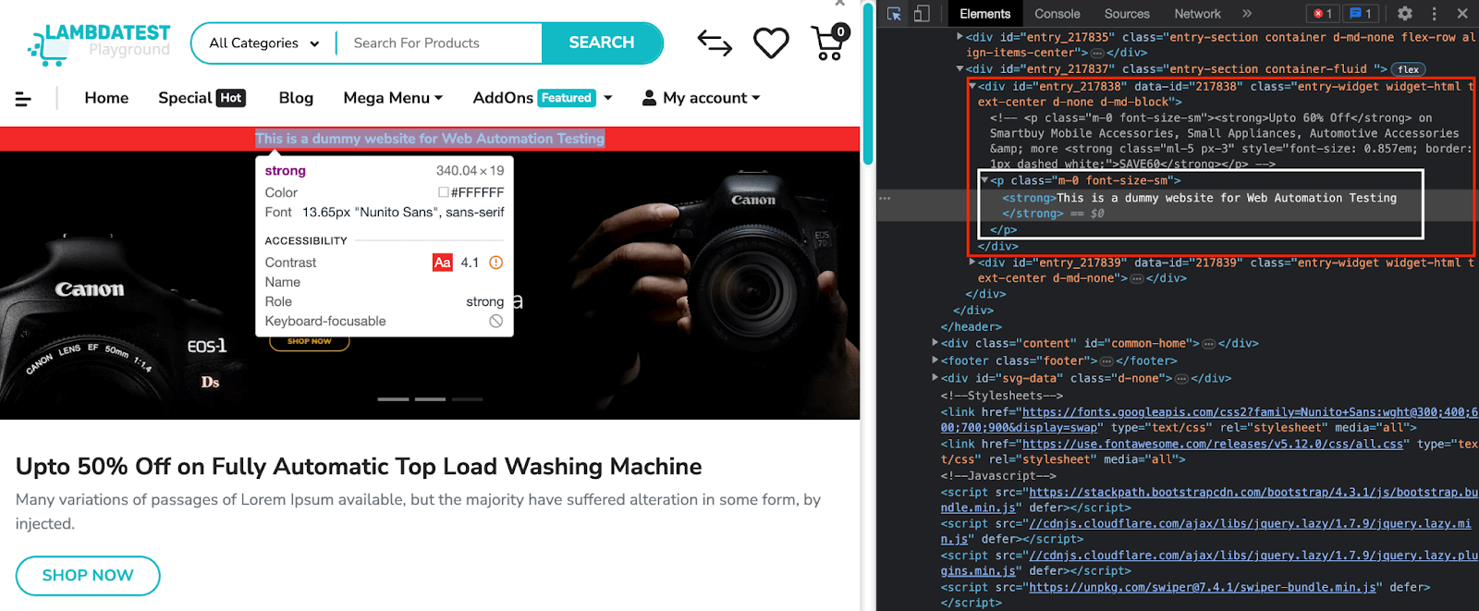This screenshot has width=1479, height=611.
Task: Select the third carousel slide indicator
Action: pyautogui.click(x=468, y=399)
